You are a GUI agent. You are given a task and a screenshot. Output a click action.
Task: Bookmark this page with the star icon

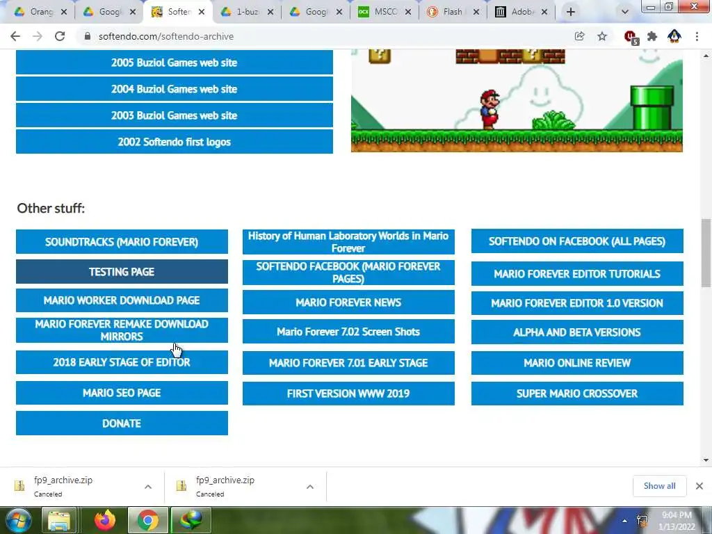tap(602, 36)
